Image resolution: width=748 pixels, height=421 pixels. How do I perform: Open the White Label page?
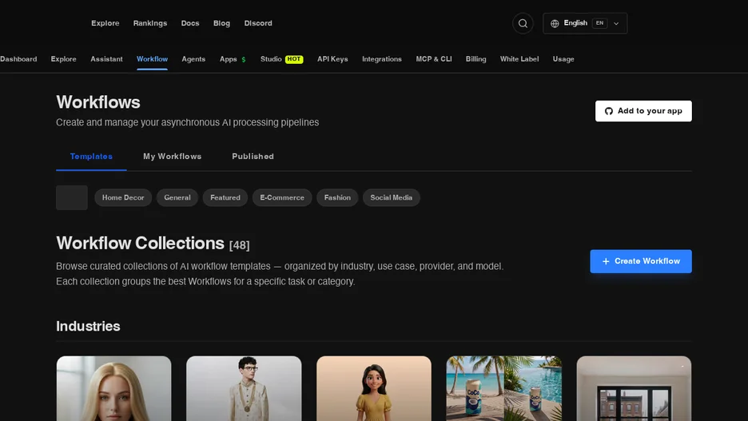(x=519, y=59)
